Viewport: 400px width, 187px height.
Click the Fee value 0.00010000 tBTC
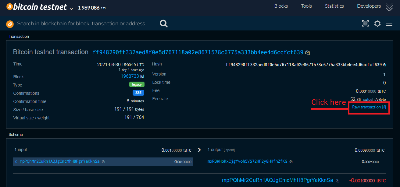click(371, 91)
